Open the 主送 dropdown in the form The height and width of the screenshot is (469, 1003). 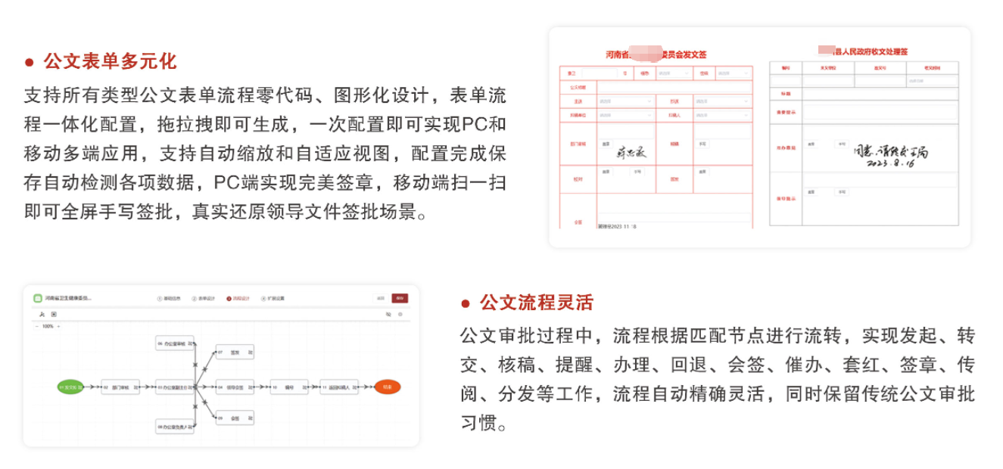(x=624, y=101)
